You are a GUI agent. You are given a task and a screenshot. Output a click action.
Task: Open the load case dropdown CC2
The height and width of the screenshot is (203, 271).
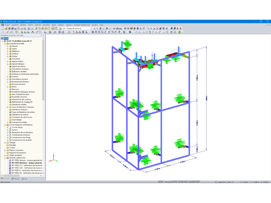pos(91,28)
